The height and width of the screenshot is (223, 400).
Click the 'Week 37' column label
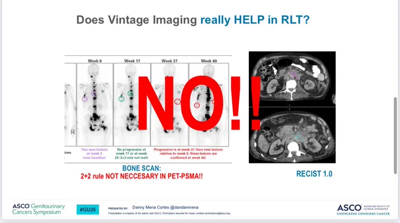[x=169, y=61]
